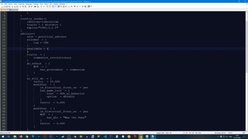Click Run Macro Multiple Times icon
This screenshot has height=139, width=248.
tap(83, 7)
